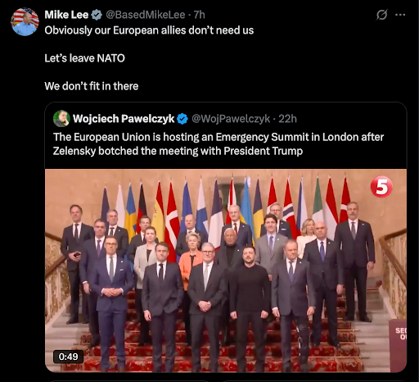The width and height of the screenshot is (419, 382).
Task: Open Mike Lee's profile picture
Action: [x=25, y=22]
